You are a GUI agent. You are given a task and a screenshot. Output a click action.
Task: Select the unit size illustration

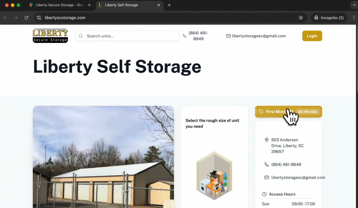[x=214, y=176]
